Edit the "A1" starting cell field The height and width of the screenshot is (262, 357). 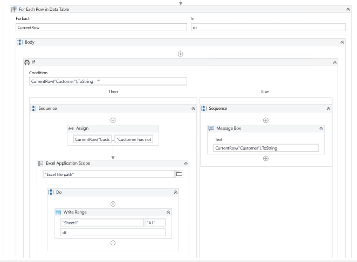coord(155,223)
